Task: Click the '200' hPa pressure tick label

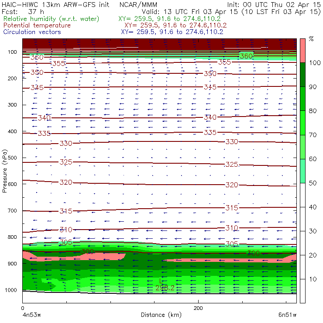Action: [12, 78]
